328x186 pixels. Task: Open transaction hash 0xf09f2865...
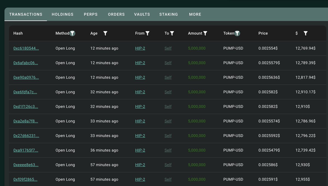point(25,179)
